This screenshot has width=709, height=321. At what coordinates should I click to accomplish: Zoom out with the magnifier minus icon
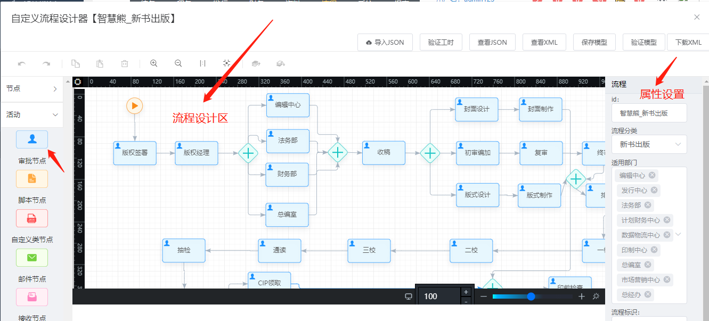(x=178, y=63)
